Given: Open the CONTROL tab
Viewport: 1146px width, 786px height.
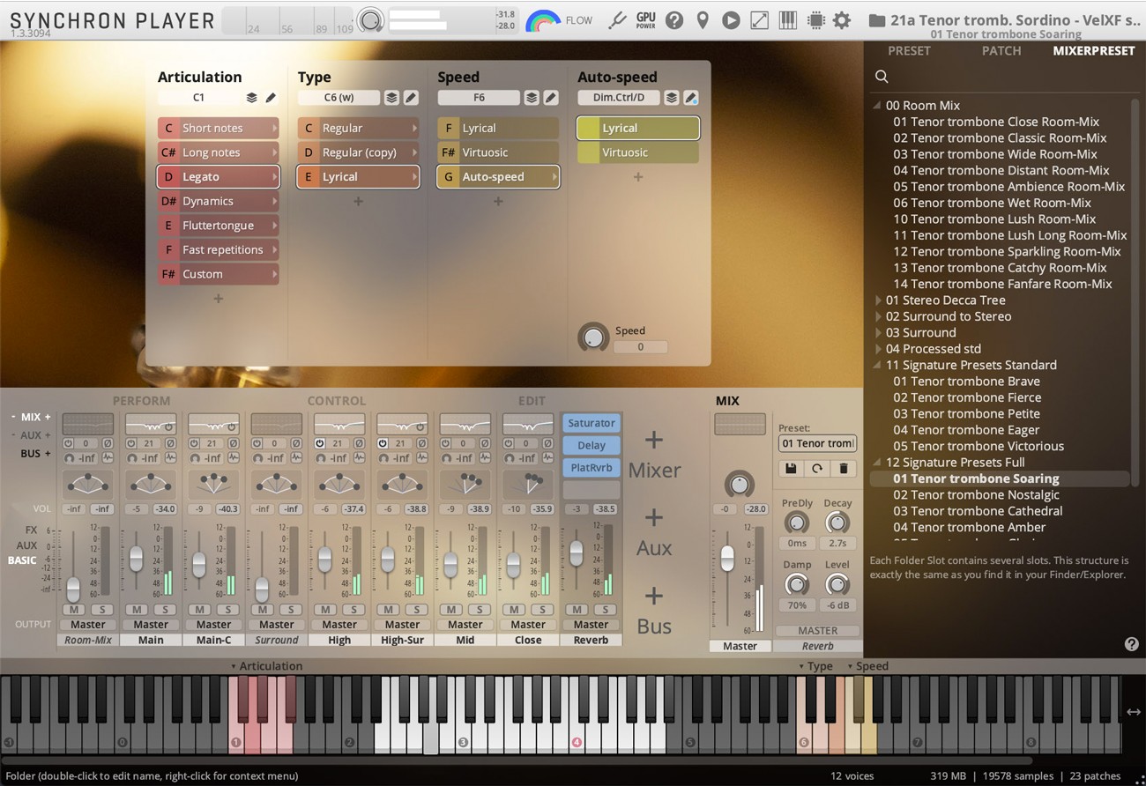Looking at the screenshot, I should [x=337, y=401].
